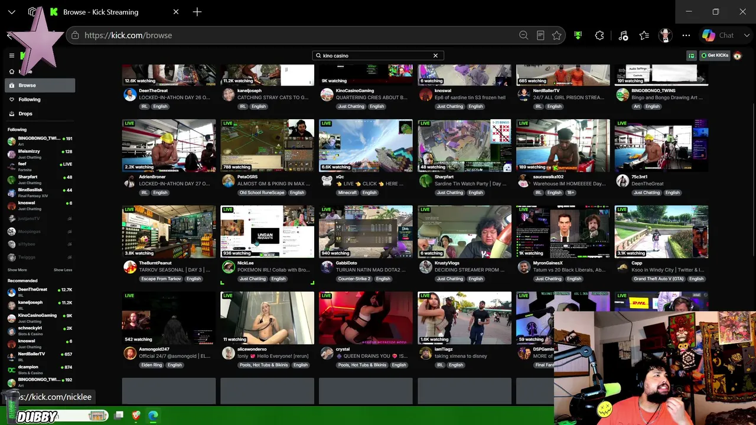This screenshot has height=425, width=756.
Task: Close the 'Browse - Kick Streaming' tab
Action: coord(176,12)
